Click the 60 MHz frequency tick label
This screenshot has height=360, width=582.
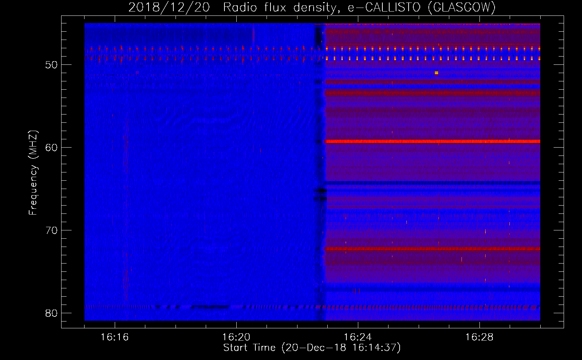52,148
